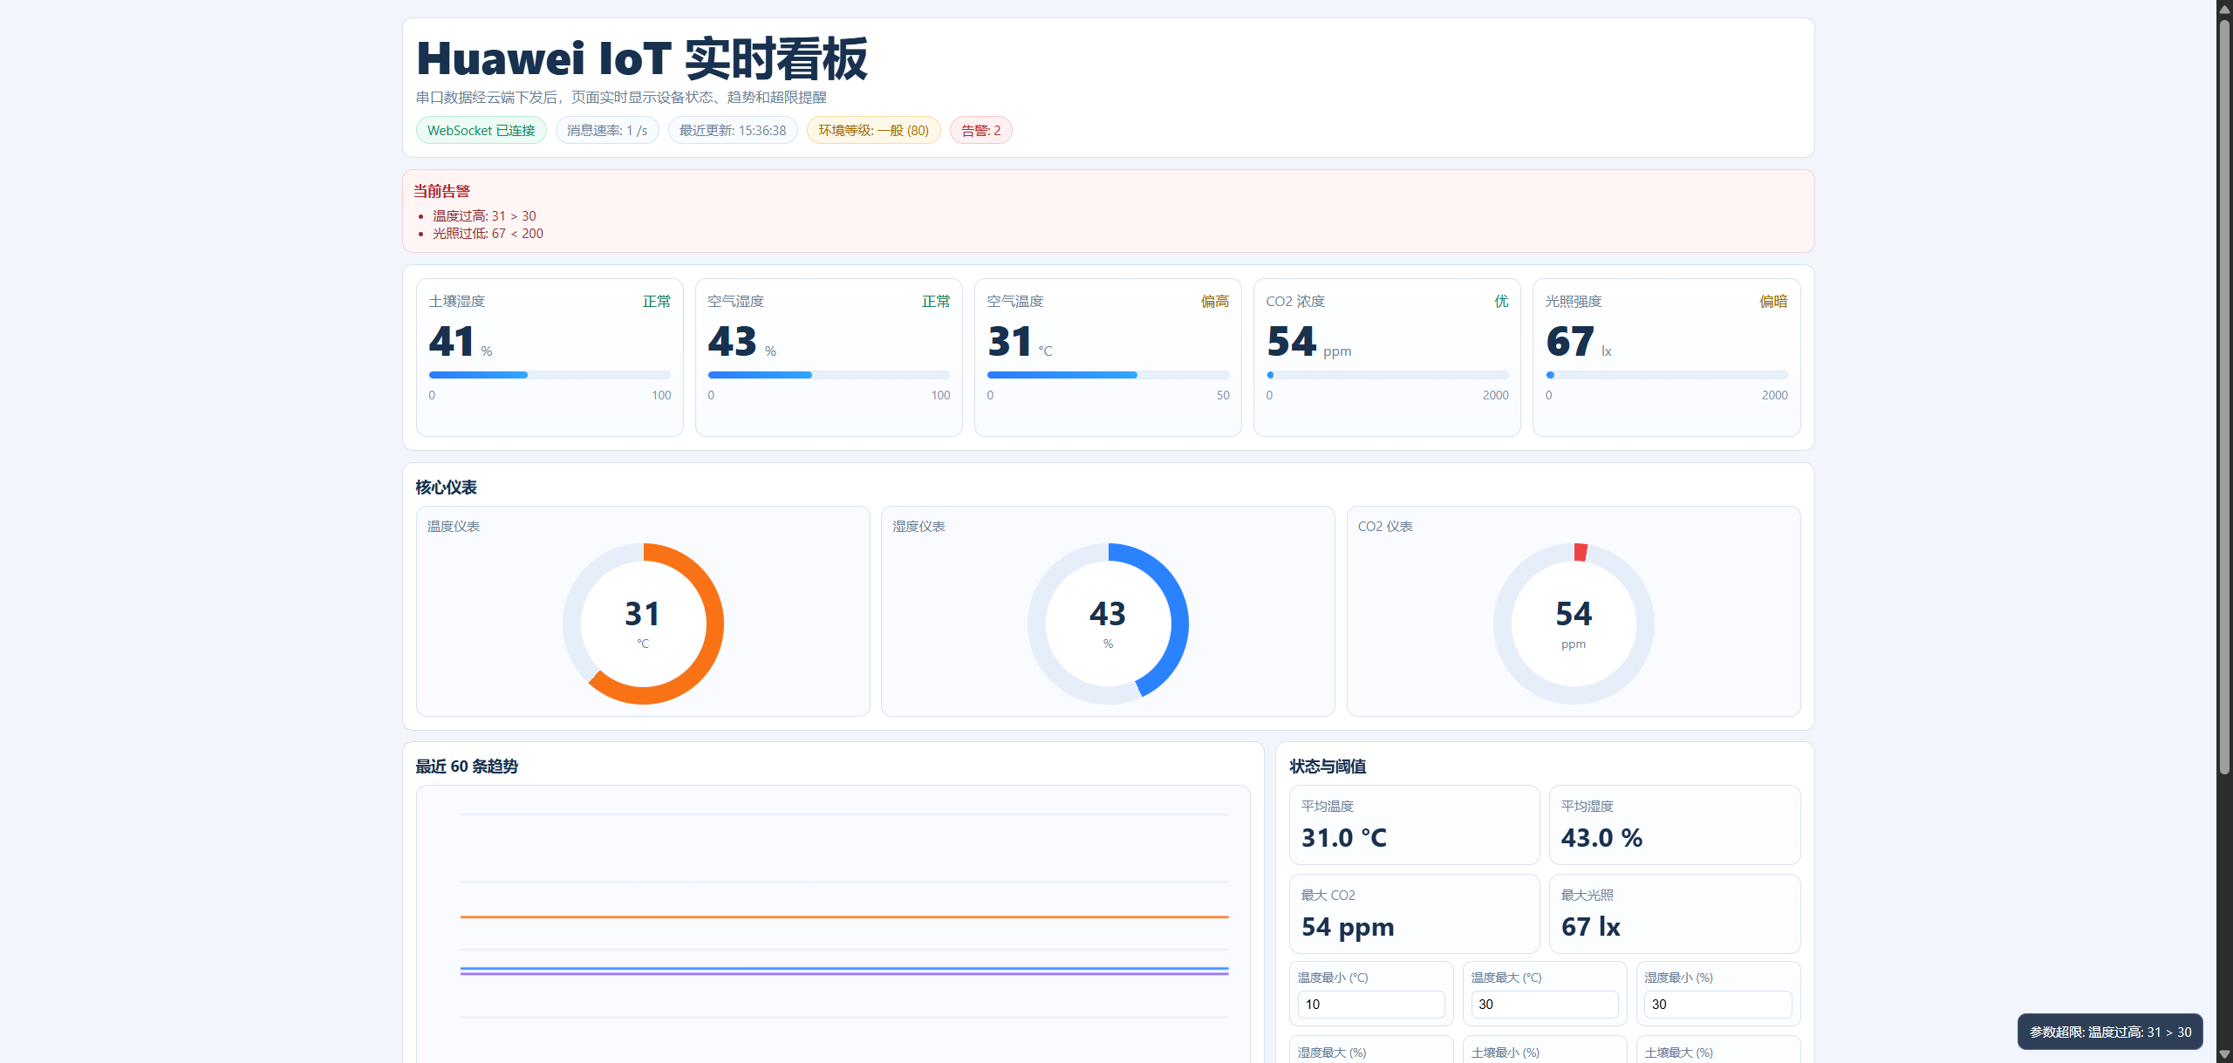Click the 空气温度 progress bar
This screenshot has width=2233, height=1063.
coord(1108,375)
